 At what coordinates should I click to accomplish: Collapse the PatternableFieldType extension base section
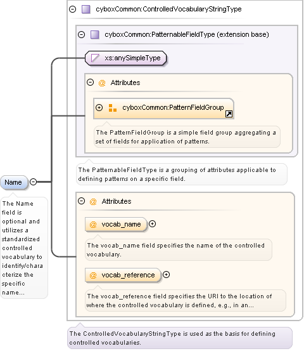(81, 34)
